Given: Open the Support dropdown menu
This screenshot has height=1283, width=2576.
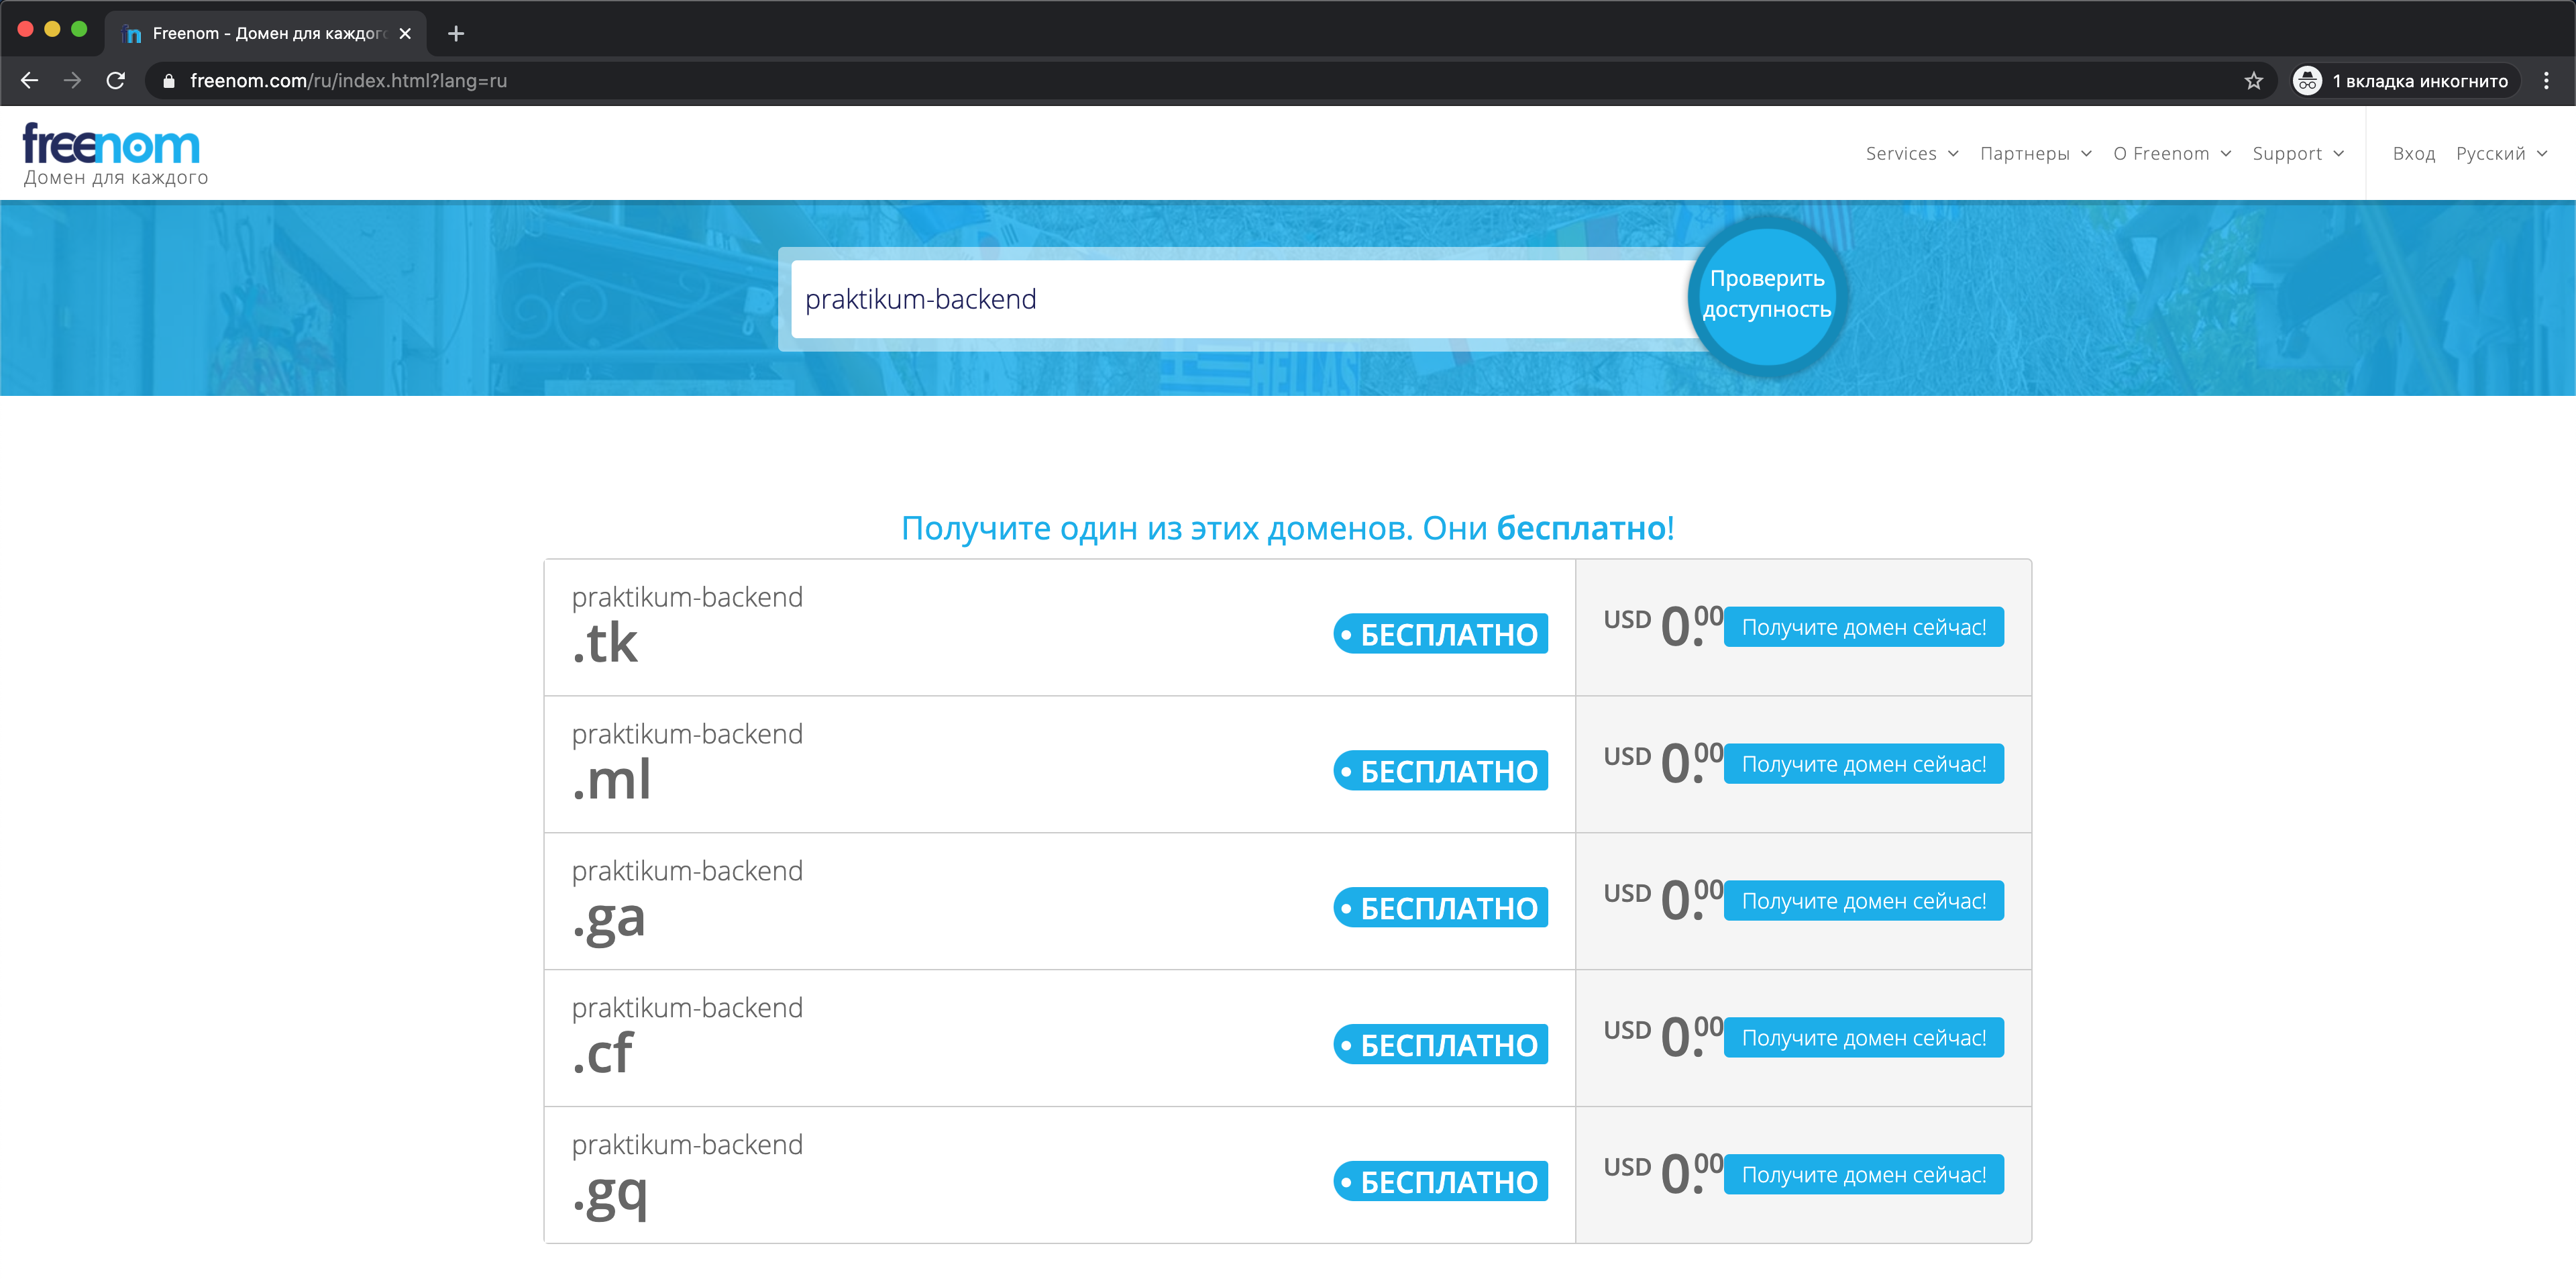Looking at the screenshot, I should click(2298, 154).
